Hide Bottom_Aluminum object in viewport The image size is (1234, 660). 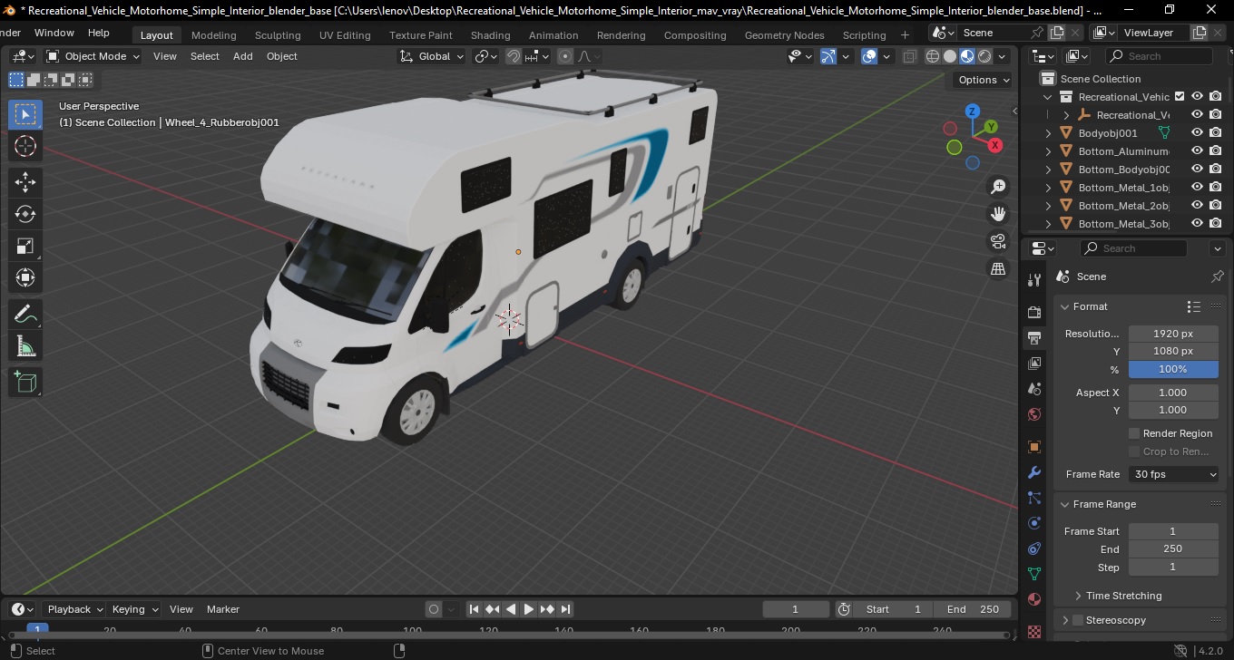[1197, 150]
